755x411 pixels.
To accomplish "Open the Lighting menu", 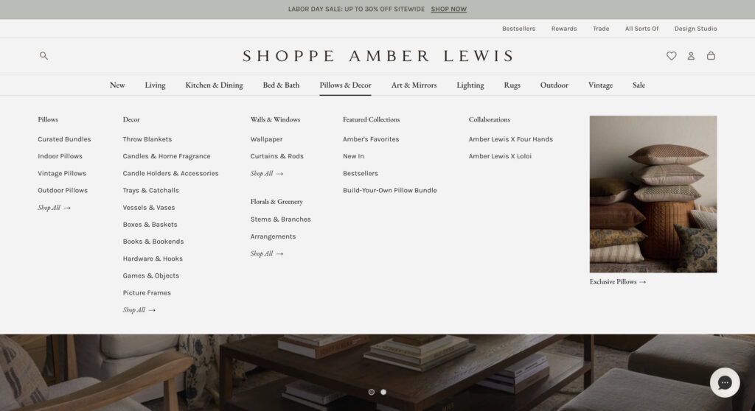I will click(470, 85).
